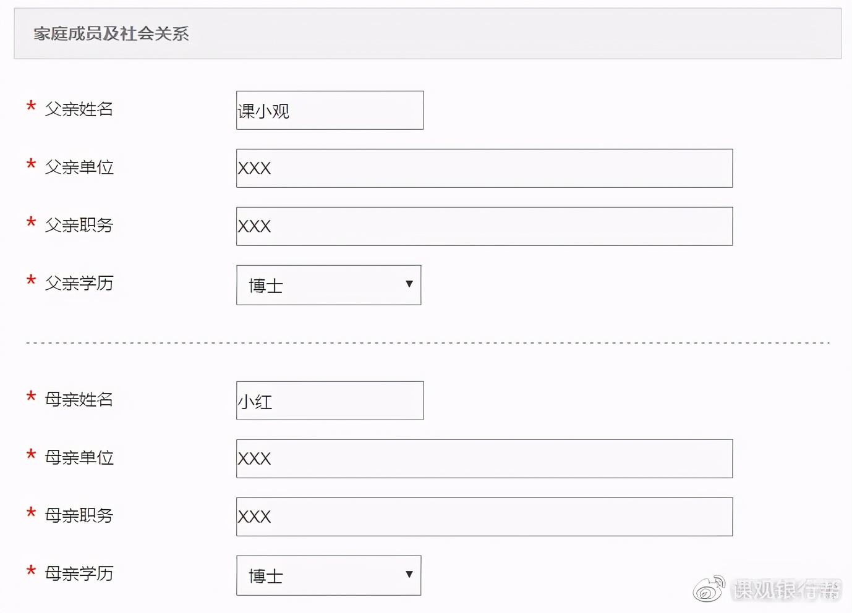Click inside the 父亲姓名 input showing 课小观

pyautogui.click(x=329, y=110)
